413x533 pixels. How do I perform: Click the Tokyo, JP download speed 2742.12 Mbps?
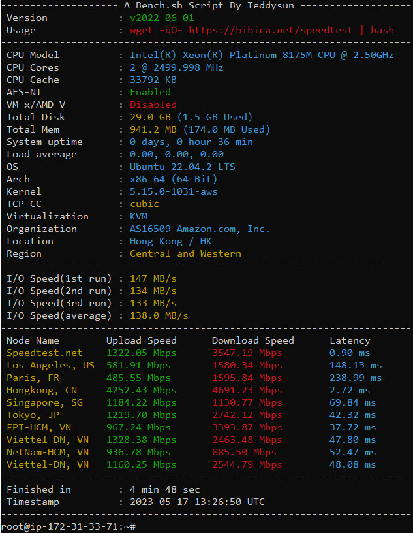pos(247,415)
